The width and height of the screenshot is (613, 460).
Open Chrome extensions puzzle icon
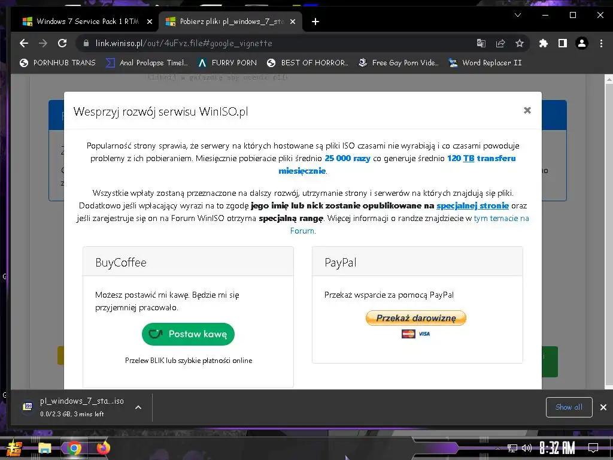point(544,43)
